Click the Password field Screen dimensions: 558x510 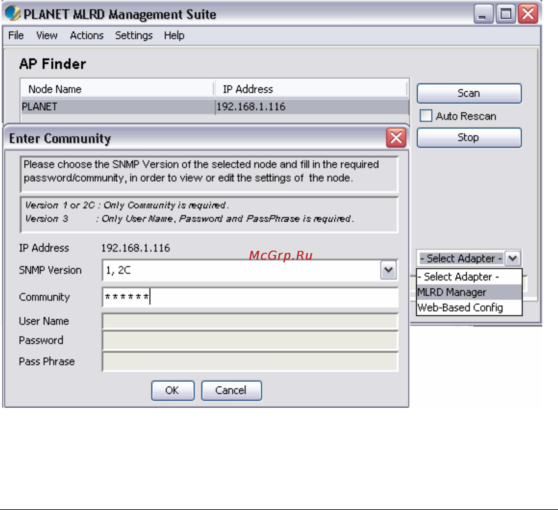tap(250, 341)
